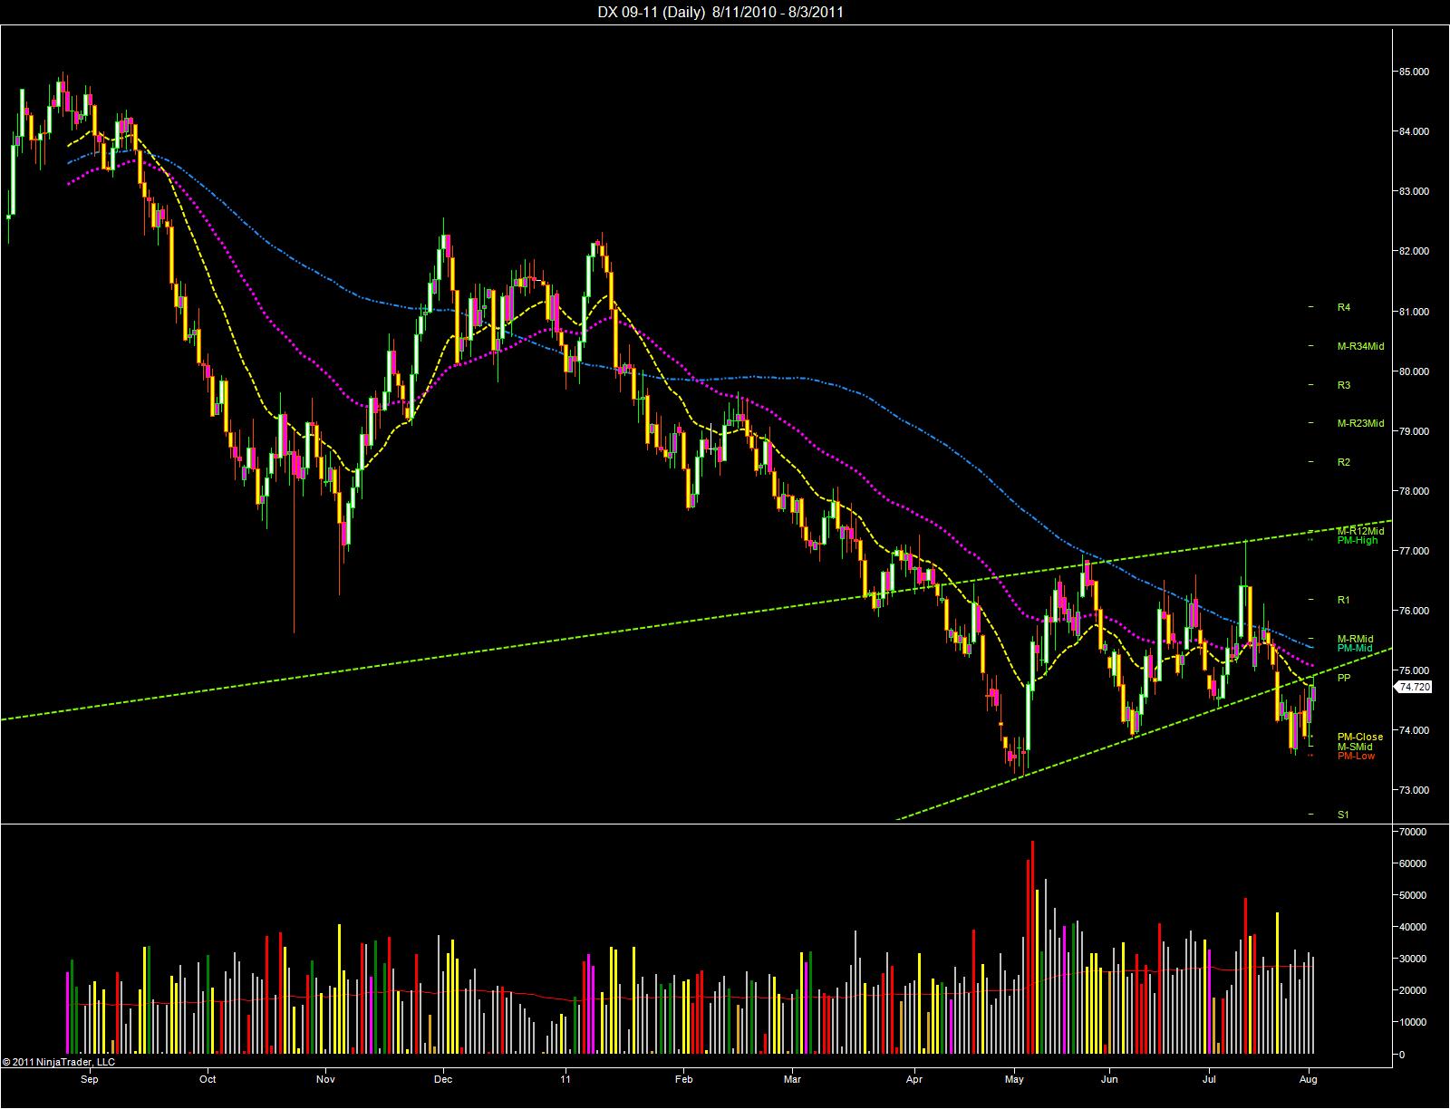
Task: Click the 80.000 price axis label
Action: (1415, 371)
